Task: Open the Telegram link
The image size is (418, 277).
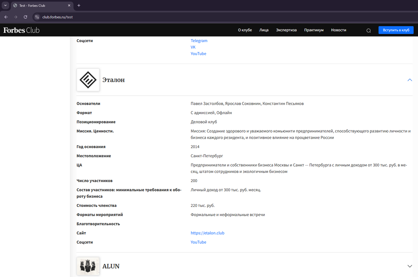Action: [x=199, y=41]
